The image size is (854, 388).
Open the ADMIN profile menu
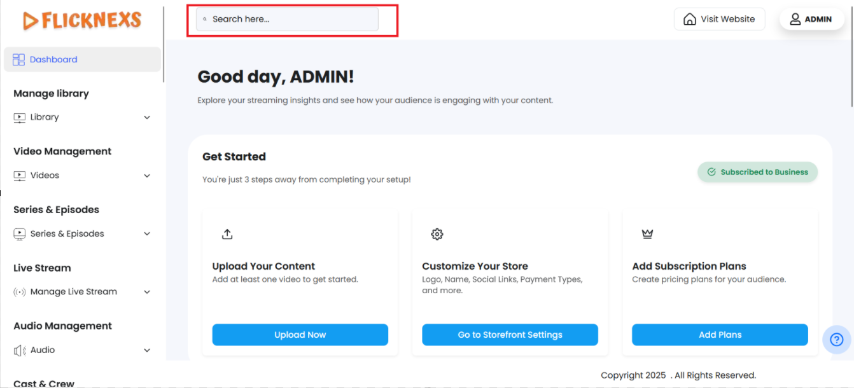pos(810,19)
